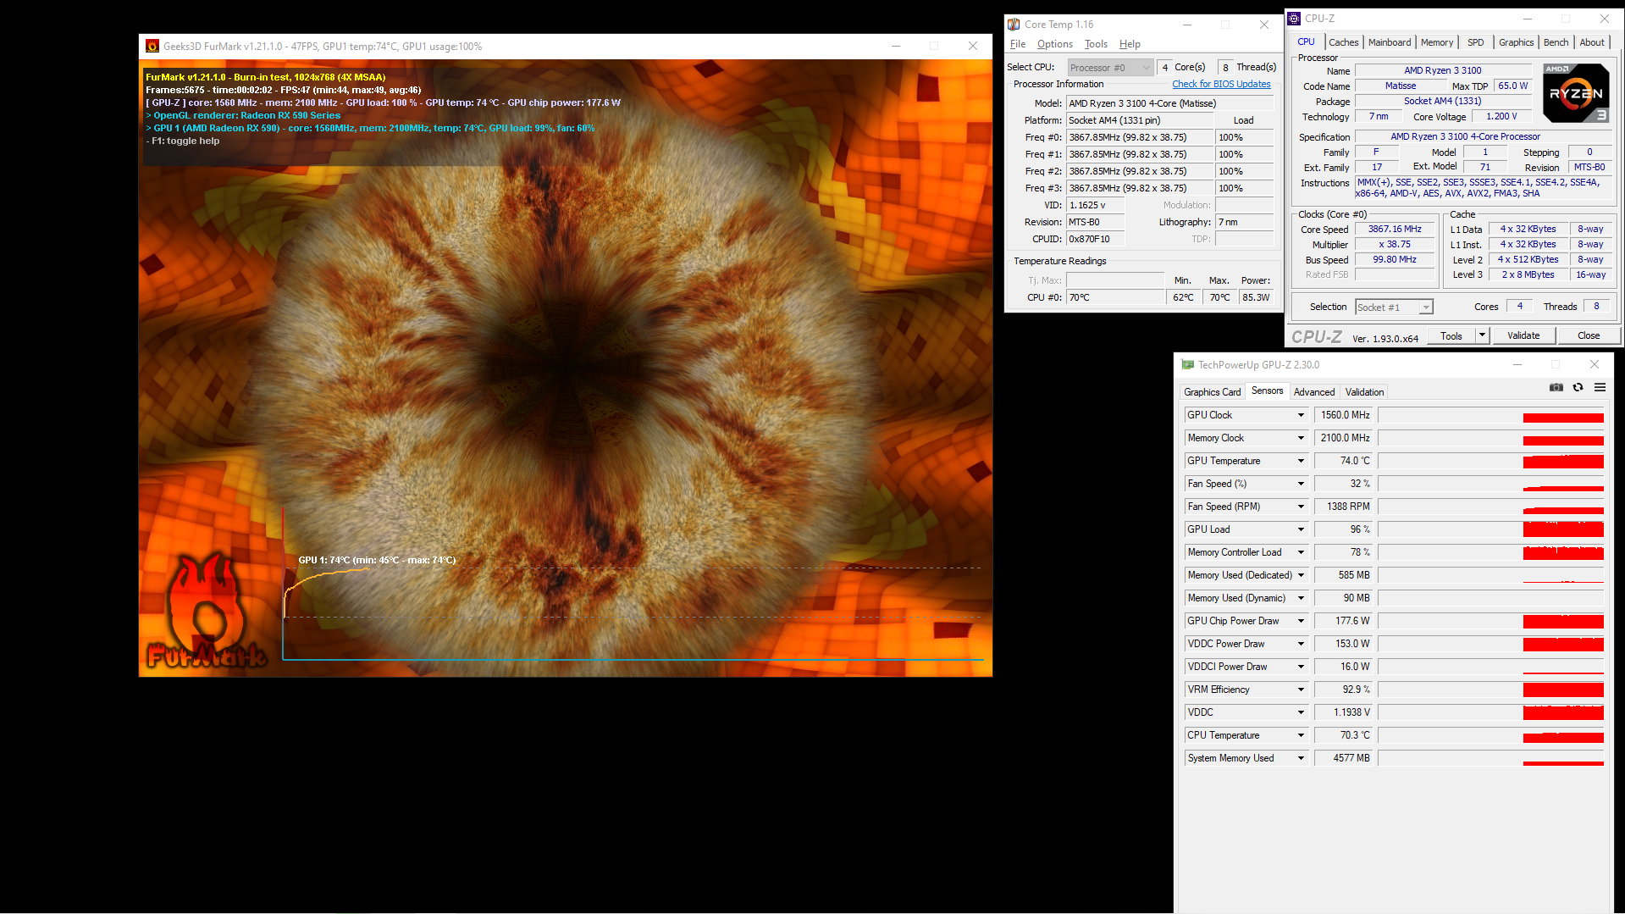
Task: Switch to the CPU-Z Graphics tab
Action: (1516, 42)
